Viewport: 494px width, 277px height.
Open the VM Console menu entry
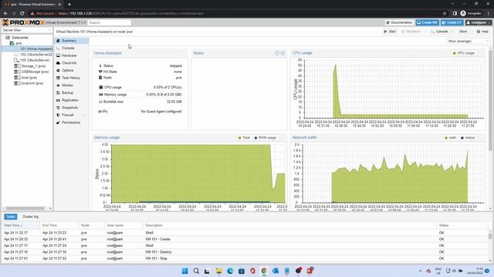pyautogui.click(x=68, y=48)
